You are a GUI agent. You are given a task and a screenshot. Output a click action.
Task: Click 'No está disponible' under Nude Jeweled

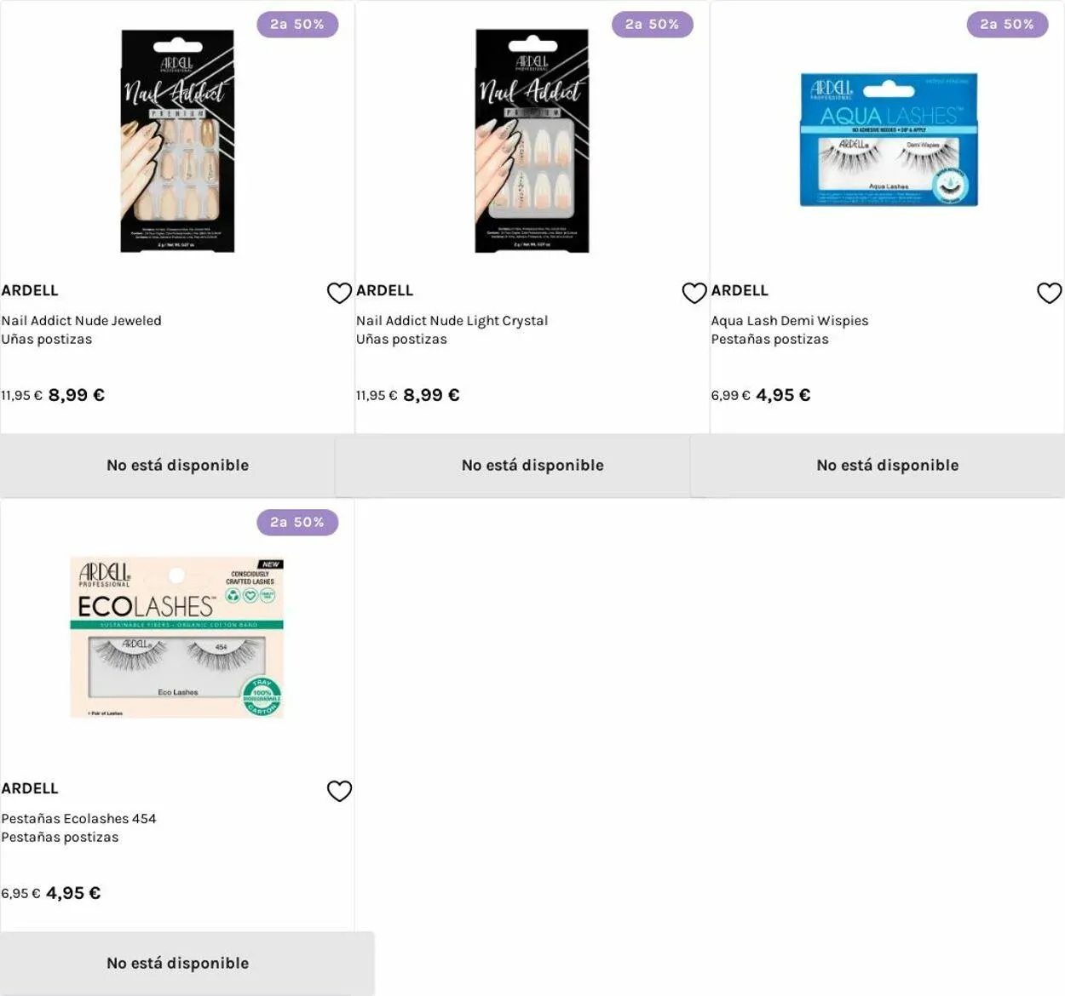[x=177, y=466]
